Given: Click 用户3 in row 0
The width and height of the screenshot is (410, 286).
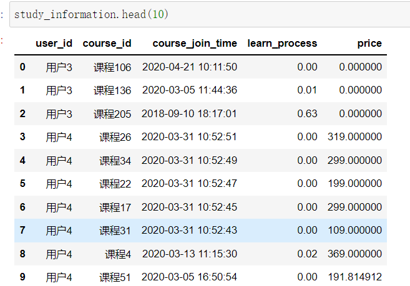Looking at the screenshot, I should 59,67.
